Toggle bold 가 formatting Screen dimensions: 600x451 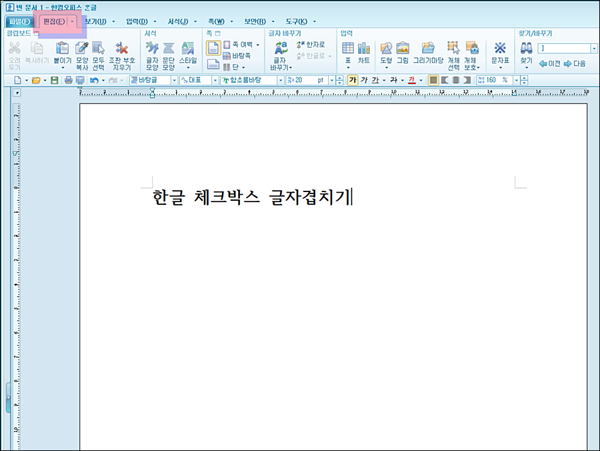(x=353, y=80)
